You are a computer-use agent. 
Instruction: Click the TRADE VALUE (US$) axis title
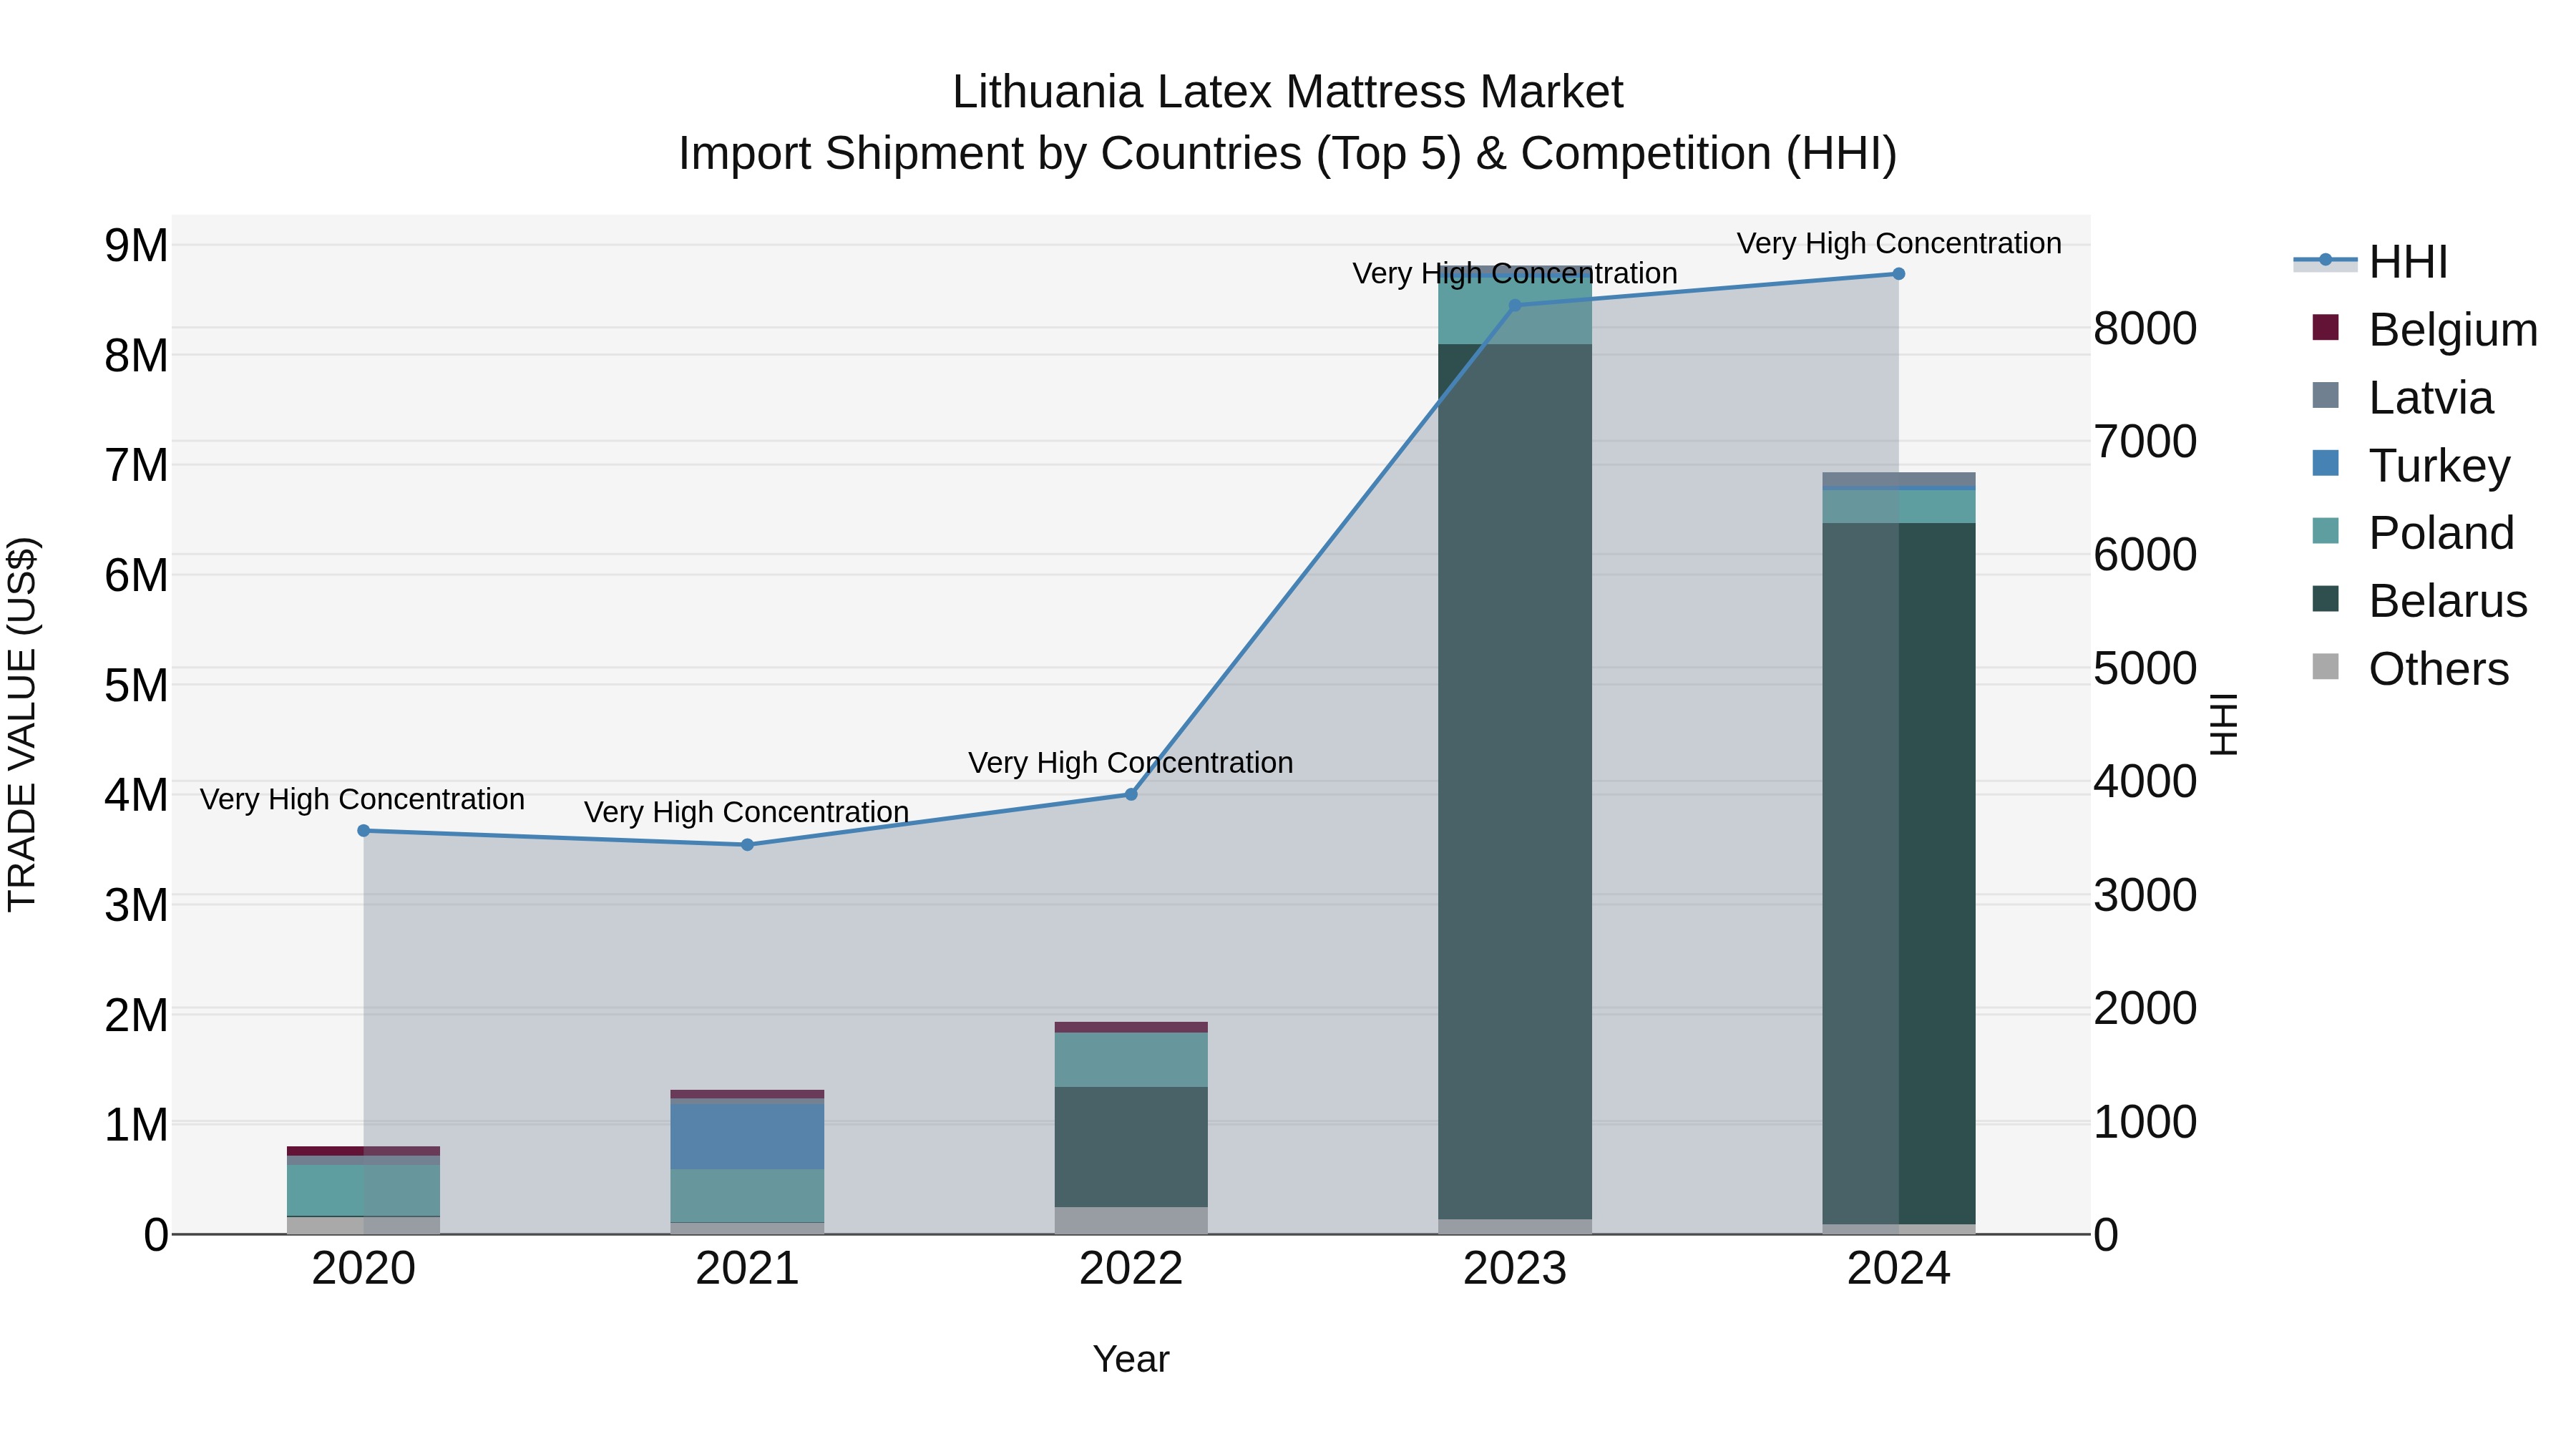22,725
